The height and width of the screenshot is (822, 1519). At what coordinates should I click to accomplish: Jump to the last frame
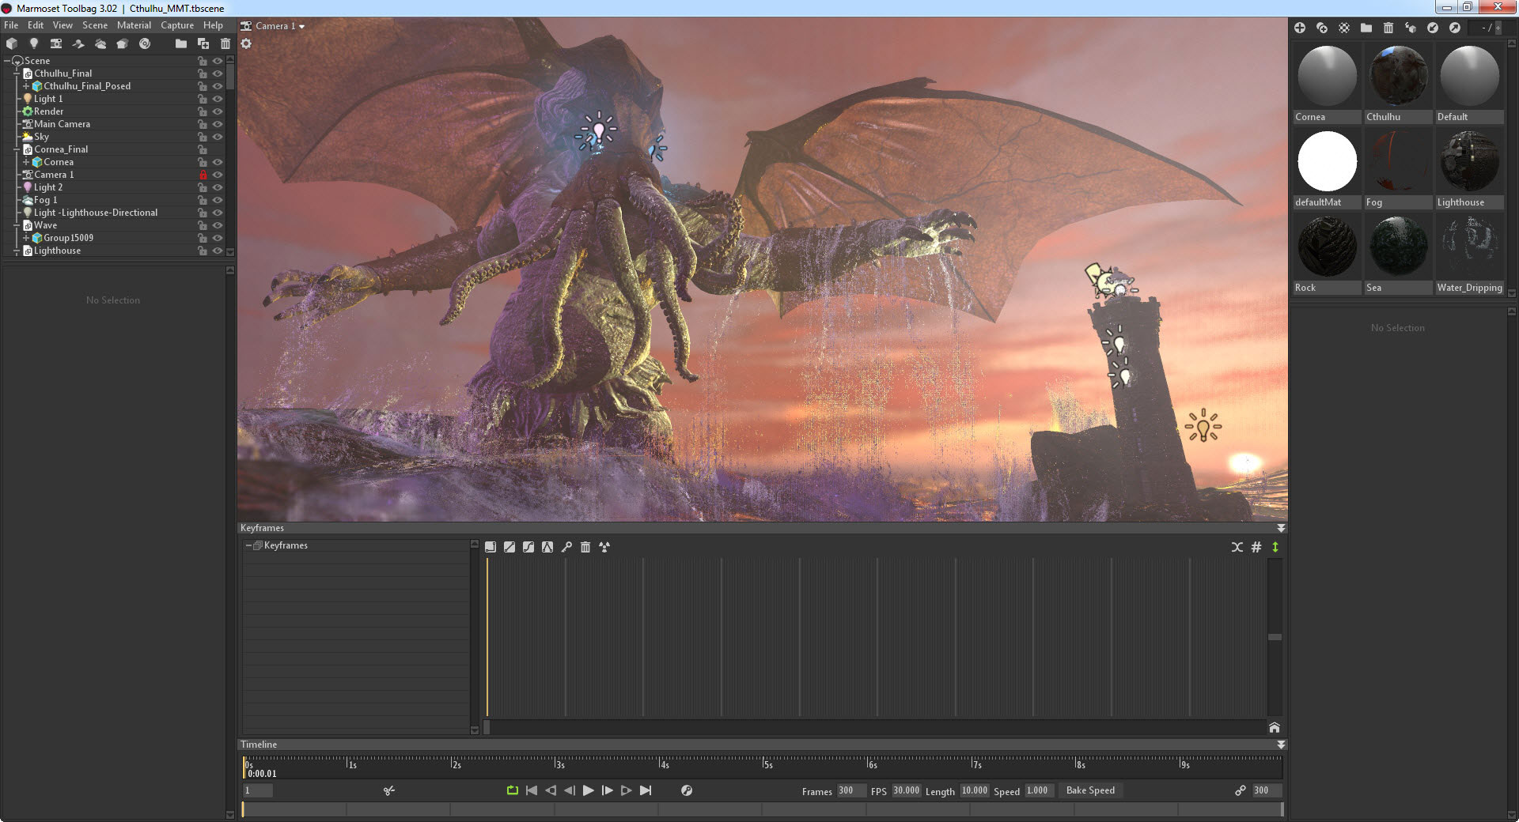[646, 790]
